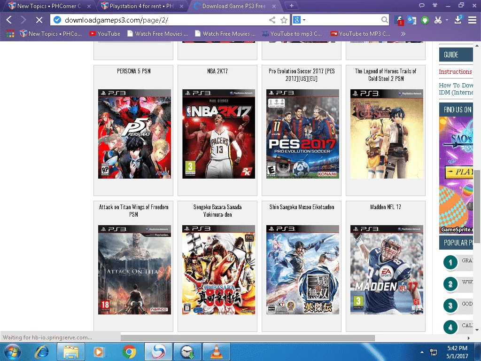Click the site verification badge icon
481x361 pixels.
pyautogui.click(x=57, y=20)
